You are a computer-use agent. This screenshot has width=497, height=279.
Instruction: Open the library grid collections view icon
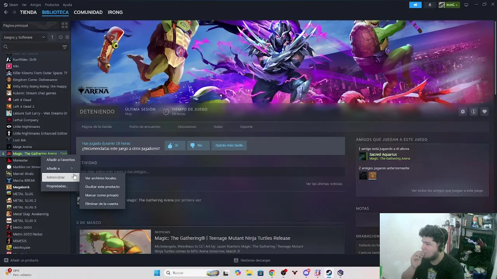64,25
